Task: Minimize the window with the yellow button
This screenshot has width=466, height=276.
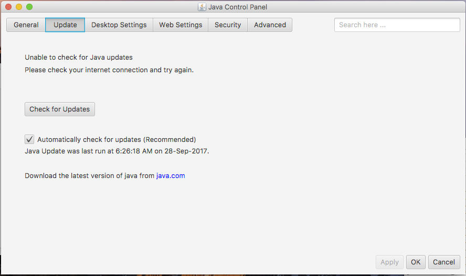Action: point(19,7)
